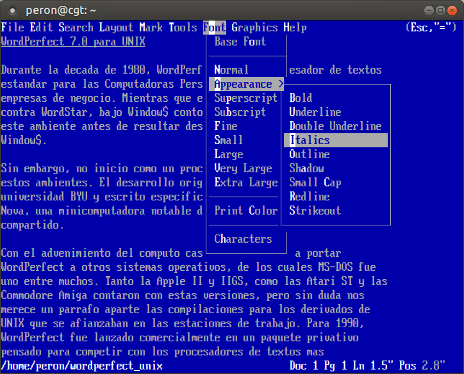Click the 1990 text in document
Image resolution: width=464 pixels, height=374 pixels.
click(347, 323)
